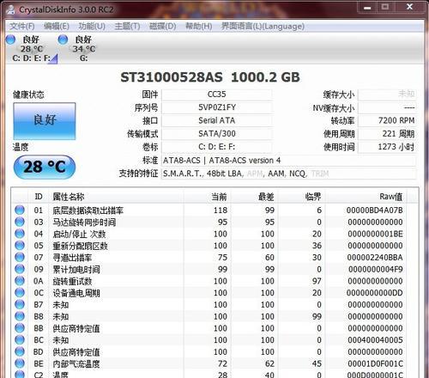Click status orb of attribute 09
This screenshot has height=378, width=429.
point(20,269)
